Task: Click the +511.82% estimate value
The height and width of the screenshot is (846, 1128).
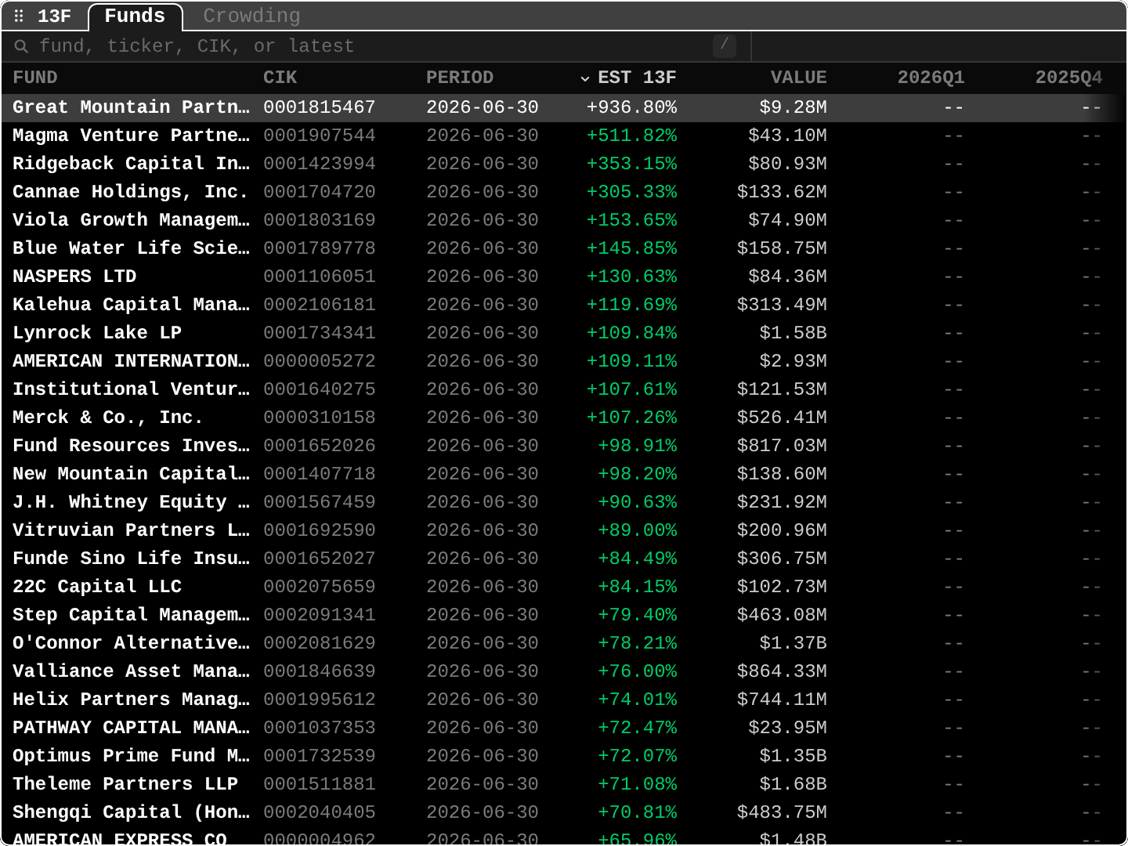Action: [631, 136]
